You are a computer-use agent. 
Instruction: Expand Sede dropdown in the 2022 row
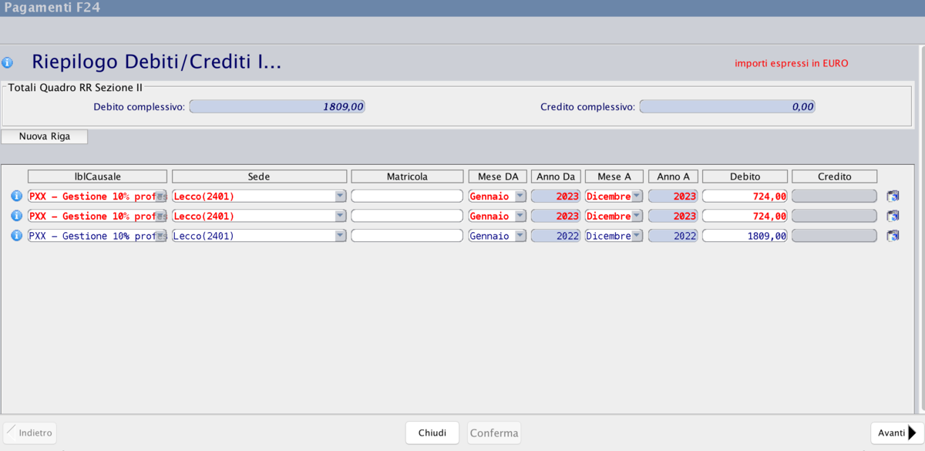pyautogui.click(x=340, y=236)
